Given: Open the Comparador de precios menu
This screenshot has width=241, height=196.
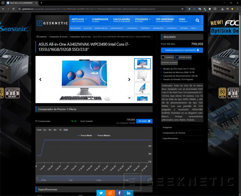Looking at the screenshot, I should (x=100, y=20).
